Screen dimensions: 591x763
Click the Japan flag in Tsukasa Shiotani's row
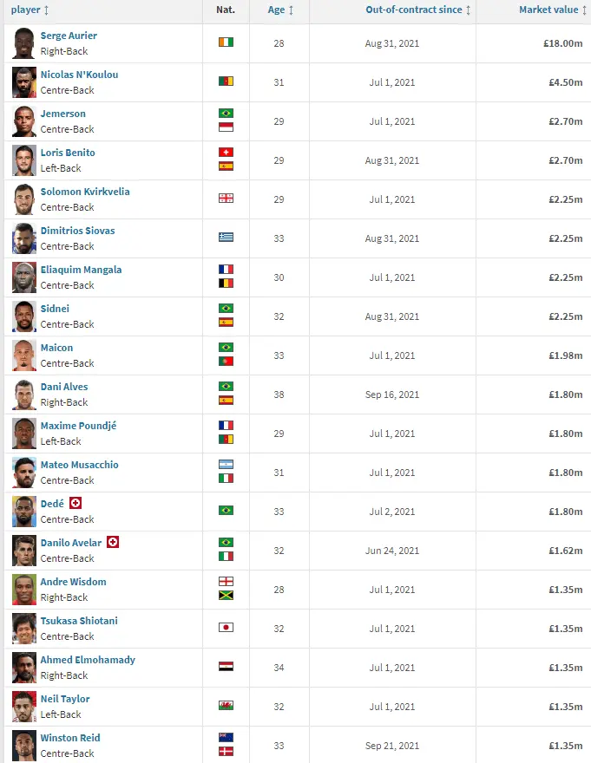click(226, 629)
